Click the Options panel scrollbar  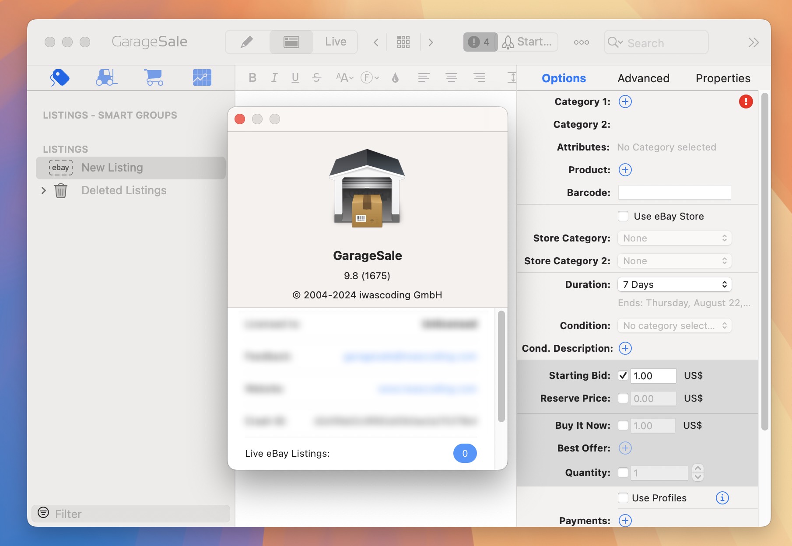tap(764, 262)
